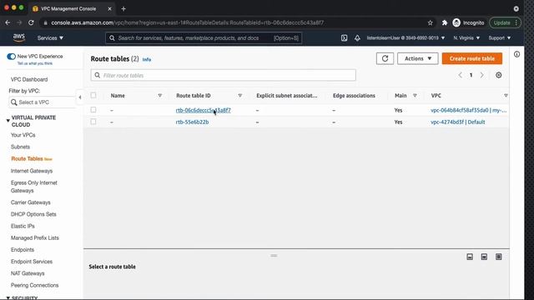
Task: Sort by Route table ID column arrow
Action: [239, 96]
